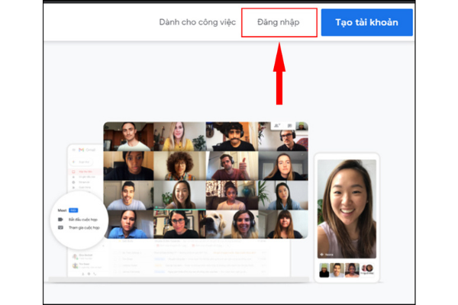Screen dimensions: 458x305
Task: Select the Bắt đầu cuộc họp text
Action: click(83, 220)
